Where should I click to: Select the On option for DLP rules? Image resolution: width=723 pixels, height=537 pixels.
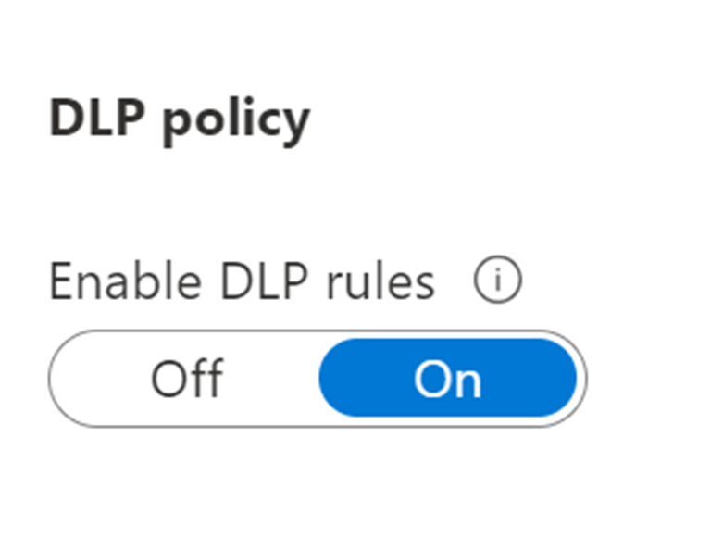(x=448, y=379)
